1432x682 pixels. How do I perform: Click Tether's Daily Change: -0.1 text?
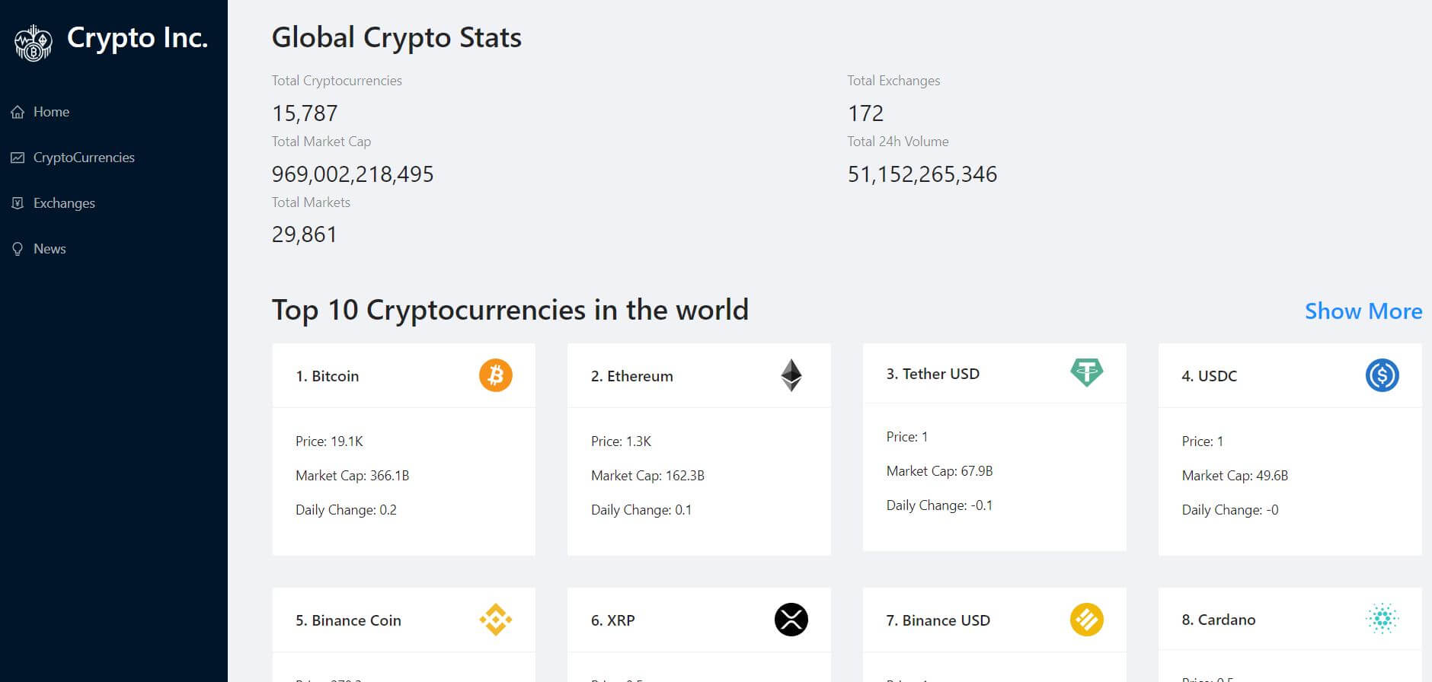(939, 505)
